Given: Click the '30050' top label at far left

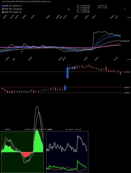Looking at the screenshot, I should click(5, 17).
